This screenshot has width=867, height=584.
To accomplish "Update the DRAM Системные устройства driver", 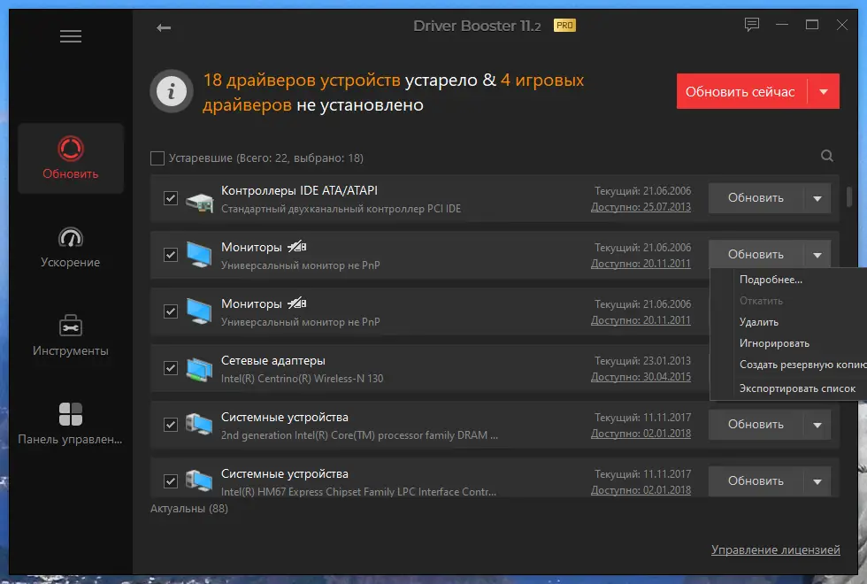I will (756, 425).
